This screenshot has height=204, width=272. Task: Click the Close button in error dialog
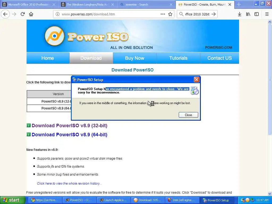(188, 115)
